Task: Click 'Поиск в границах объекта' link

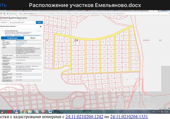Action: tap(31, 35)
